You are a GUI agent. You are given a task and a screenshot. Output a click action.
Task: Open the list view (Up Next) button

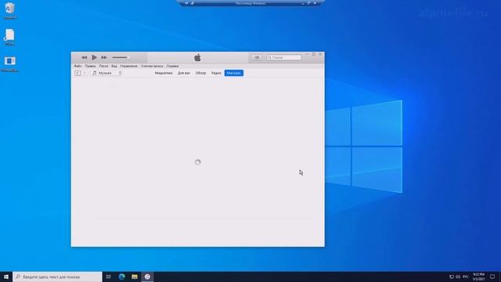click(257, 57)
